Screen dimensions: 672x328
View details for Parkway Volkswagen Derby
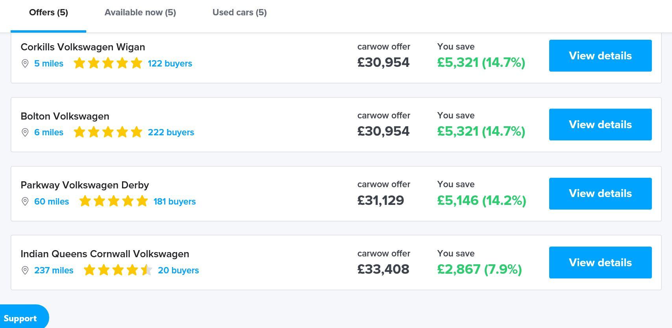pyautogui.click(x=600, y=193)
